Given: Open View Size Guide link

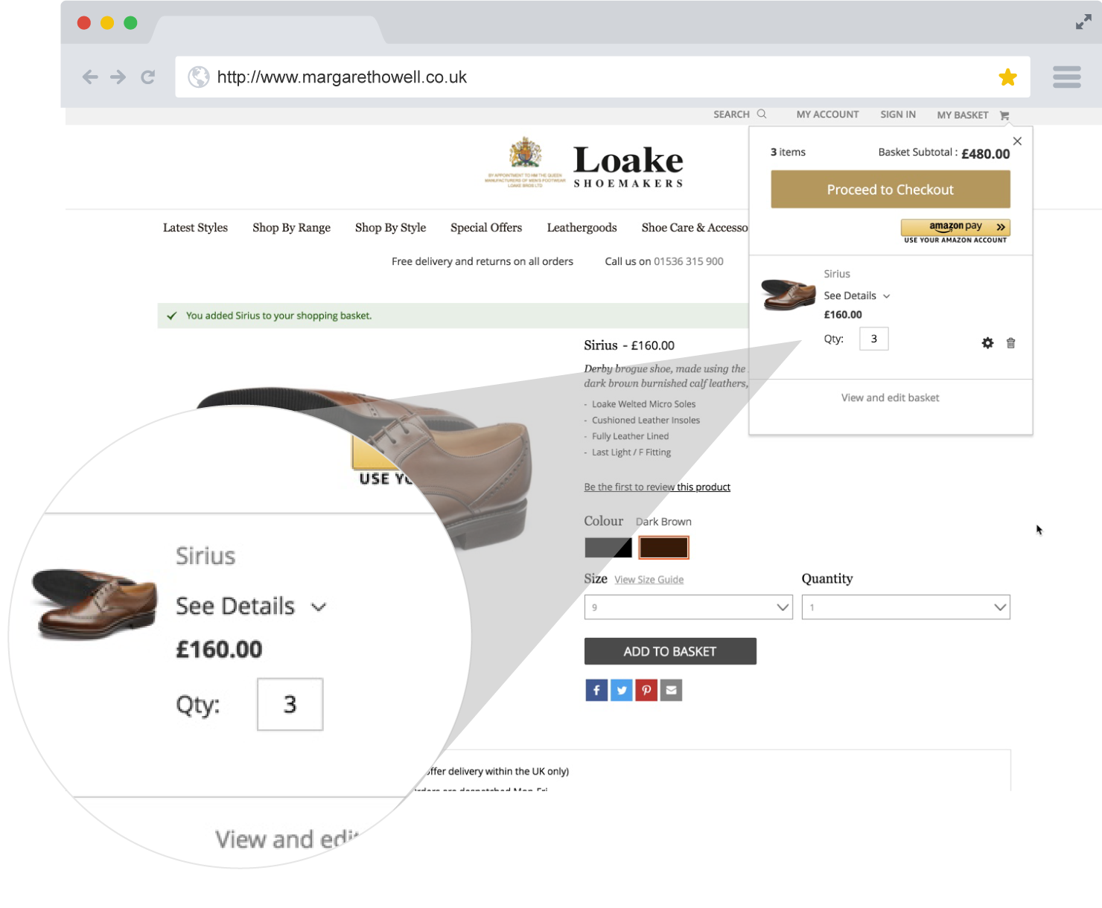Looking at the screenshot, I should tap(649, 580).
